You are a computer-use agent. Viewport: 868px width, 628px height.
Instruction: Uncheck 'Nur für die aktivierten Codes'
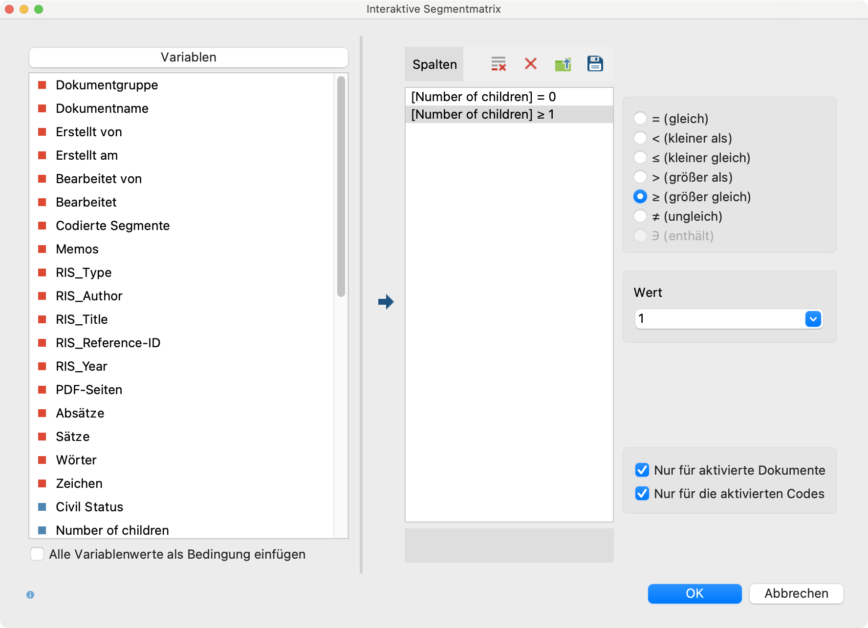(641, 493)
